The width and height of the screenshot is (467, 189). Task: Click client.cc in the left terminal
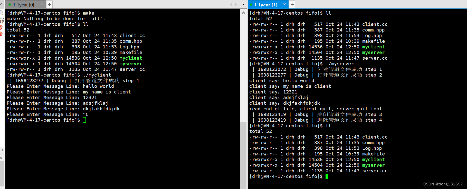tap(132, 36)
